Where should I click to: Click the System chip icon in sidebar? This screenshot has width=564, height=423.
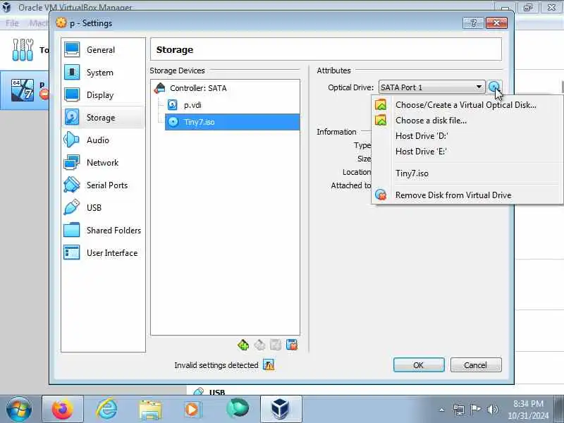tap(72, 73)
